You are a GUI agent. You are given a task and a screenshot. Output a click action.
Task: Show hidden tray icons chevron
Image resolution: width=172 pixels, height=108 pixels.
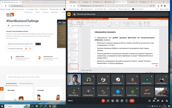pos(148,106)
